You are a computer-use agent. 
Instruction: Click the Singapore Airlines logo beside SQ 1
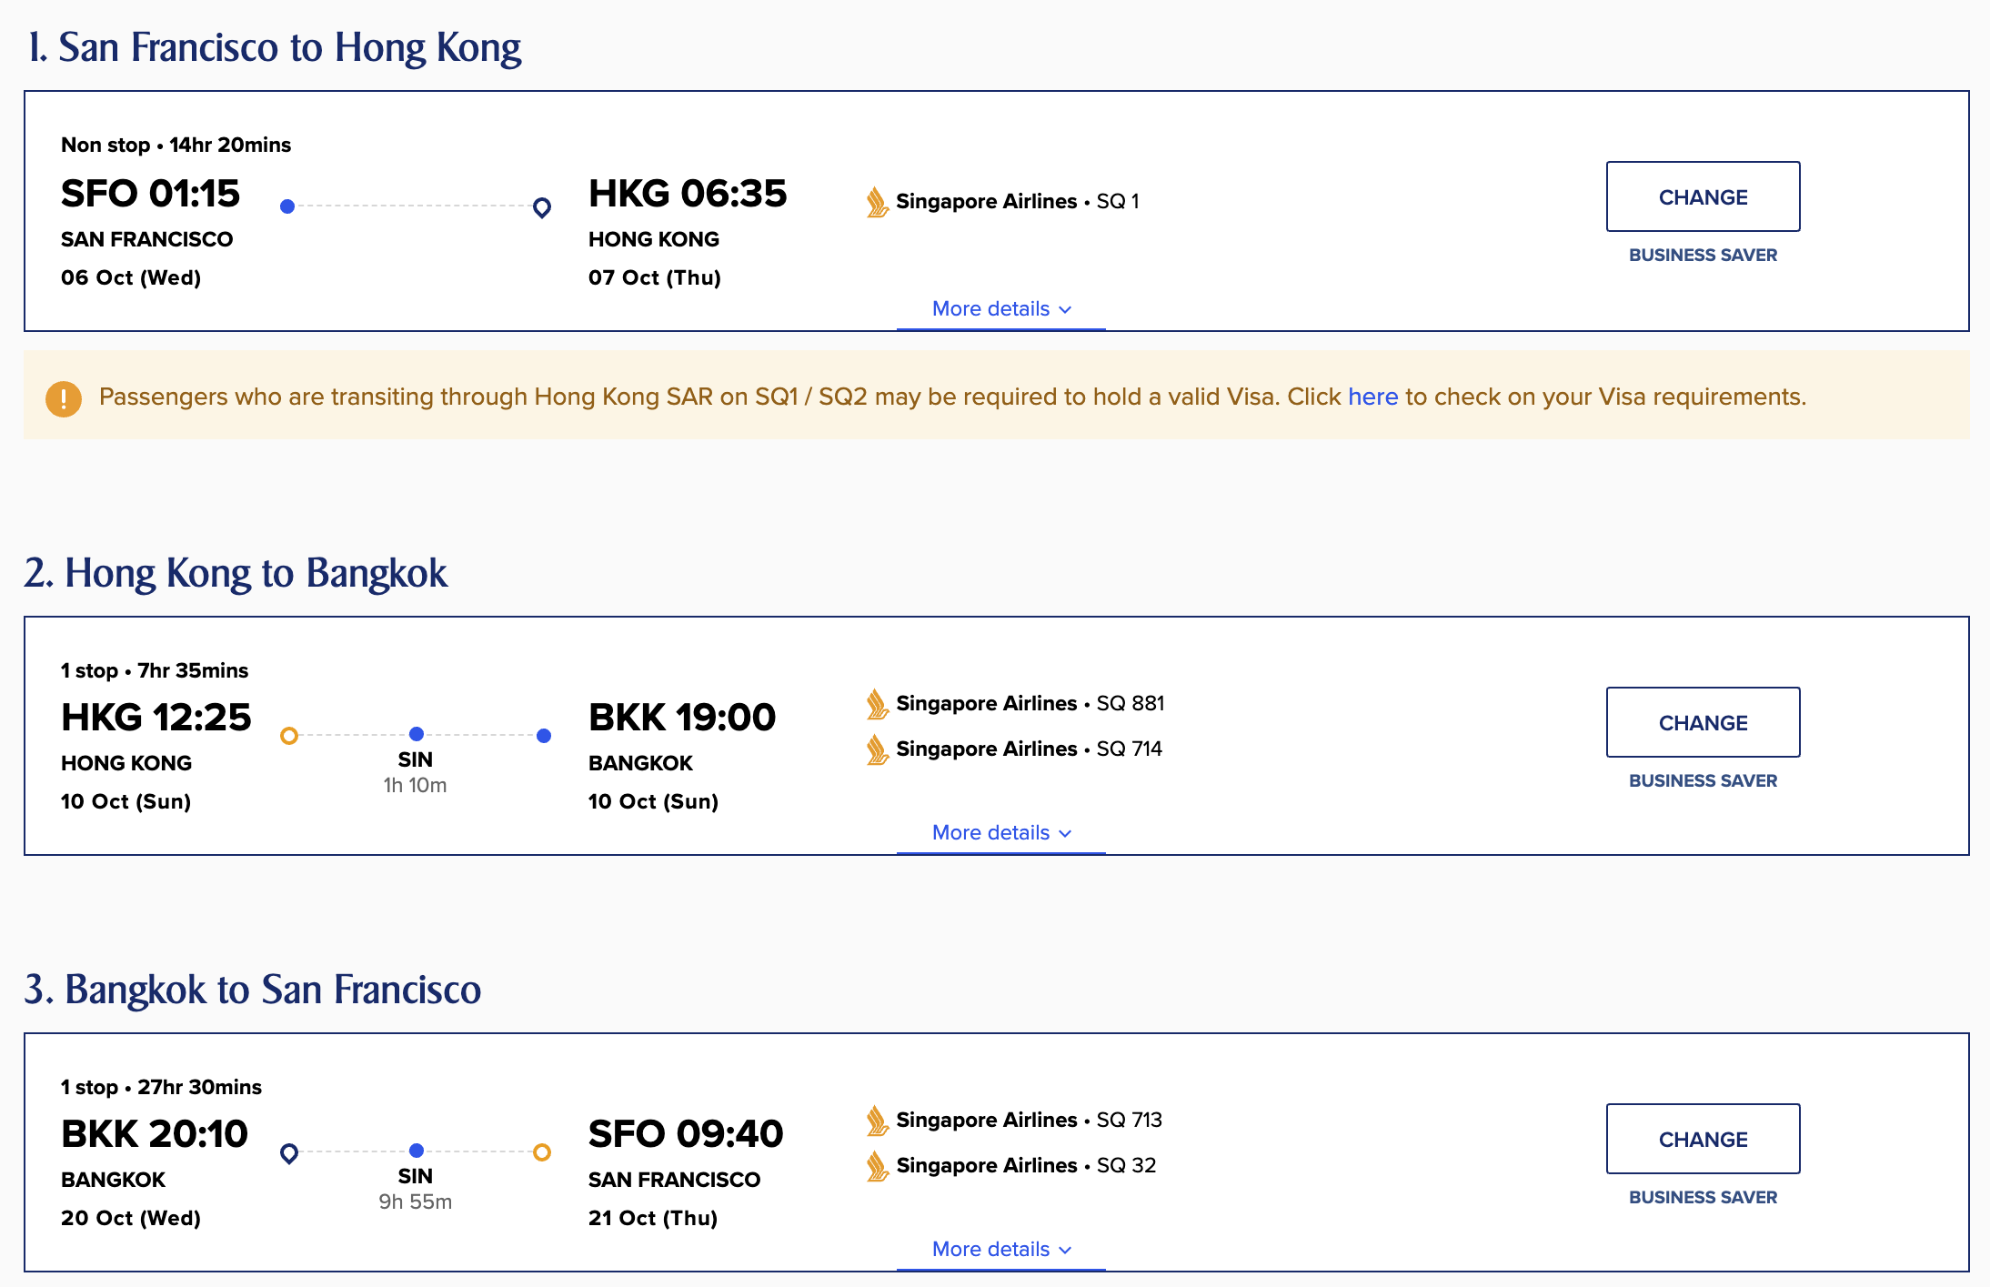pyautogui.click(x=876, y=202)
